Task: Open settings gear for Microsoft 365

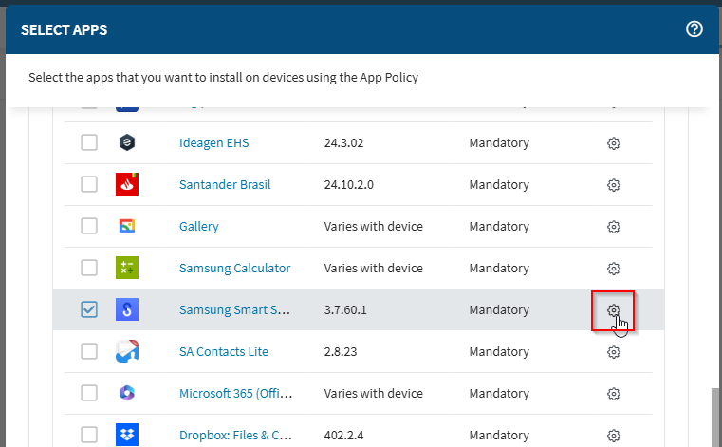Action: (613, 394)
